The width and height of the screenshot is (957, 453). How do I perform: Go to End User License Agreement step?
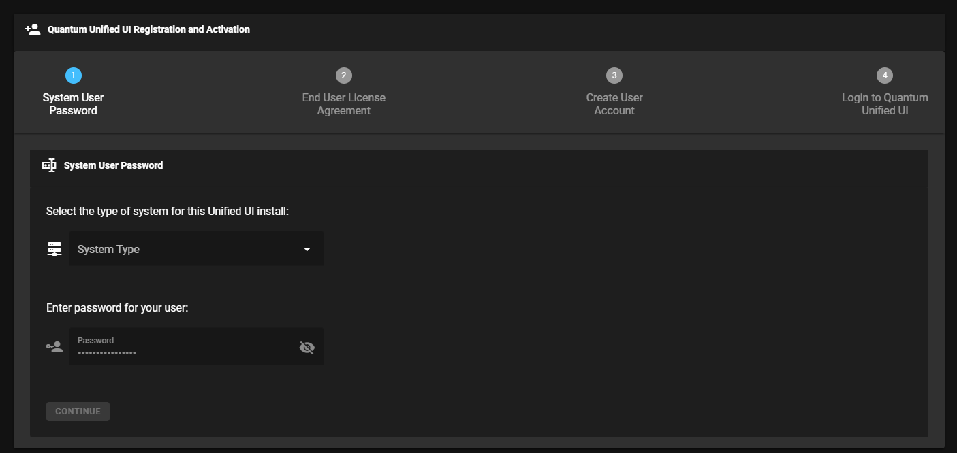[344, 104]
